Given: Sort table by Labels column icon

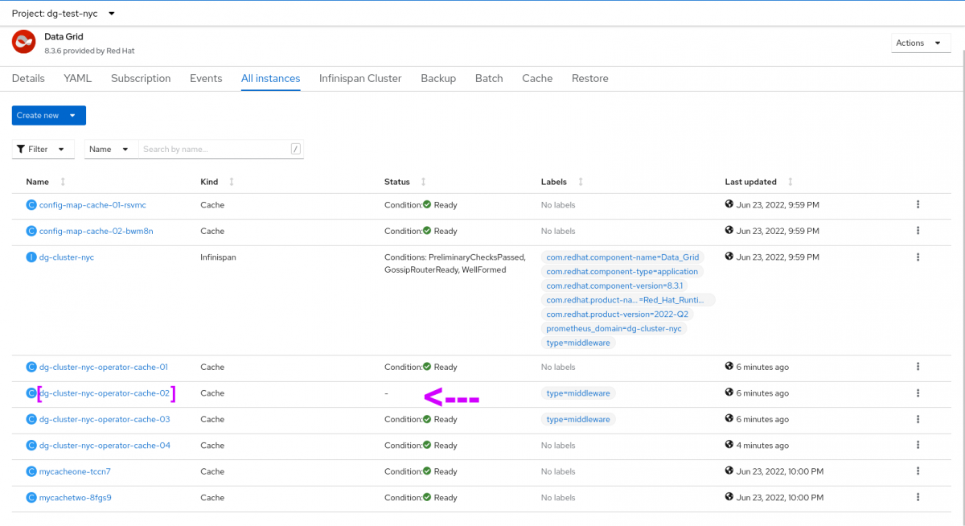Looking at the screenshot, I should pos(581,183).
